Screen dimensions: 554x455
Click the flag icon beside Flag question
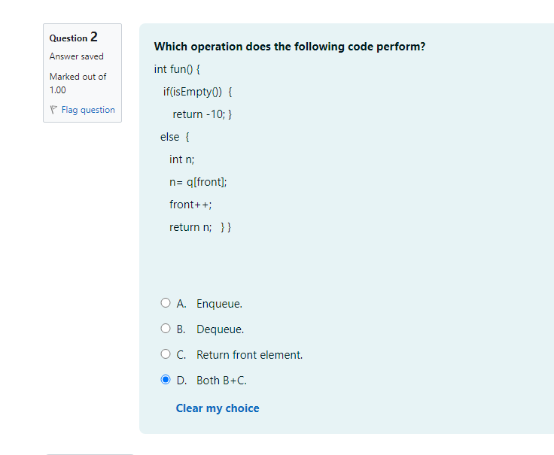(x=53, y=110)
